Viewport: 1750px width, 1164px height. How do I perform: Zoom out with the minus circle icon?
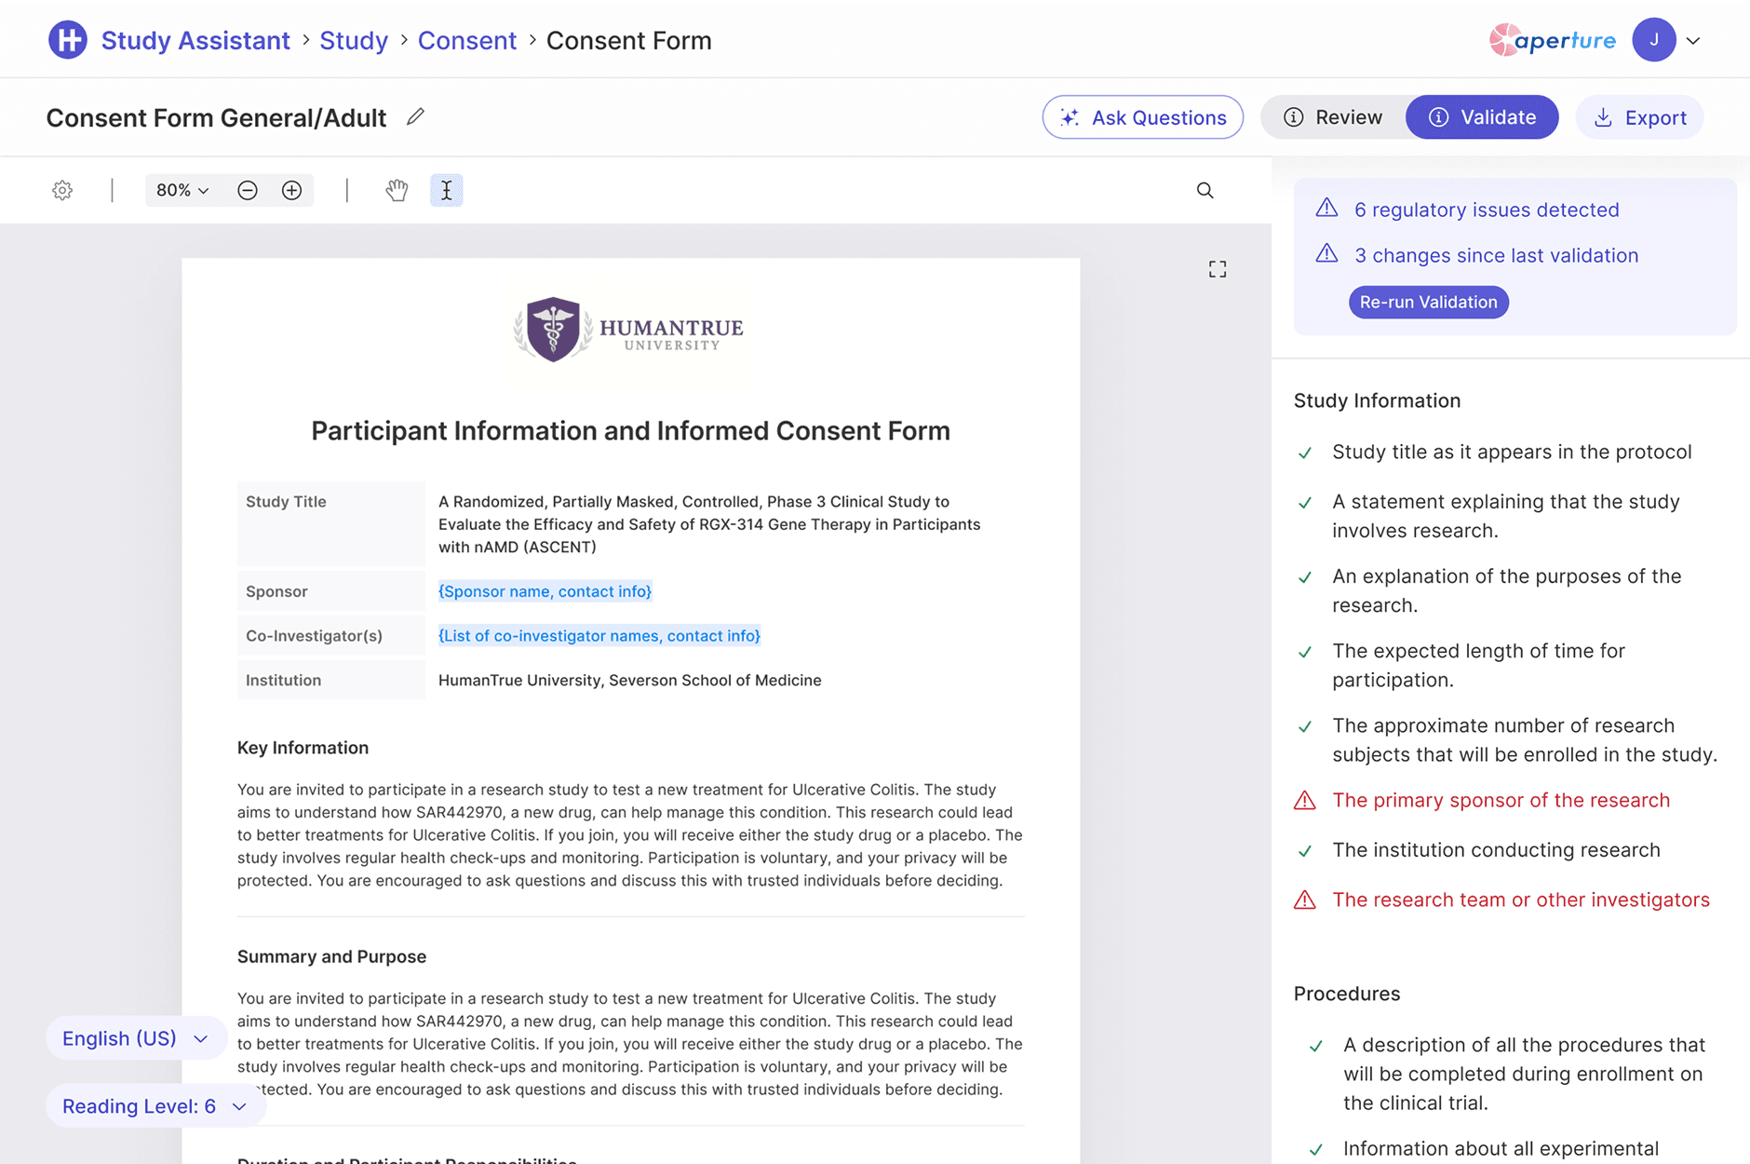pyautogui.click(x=248, y=190)
